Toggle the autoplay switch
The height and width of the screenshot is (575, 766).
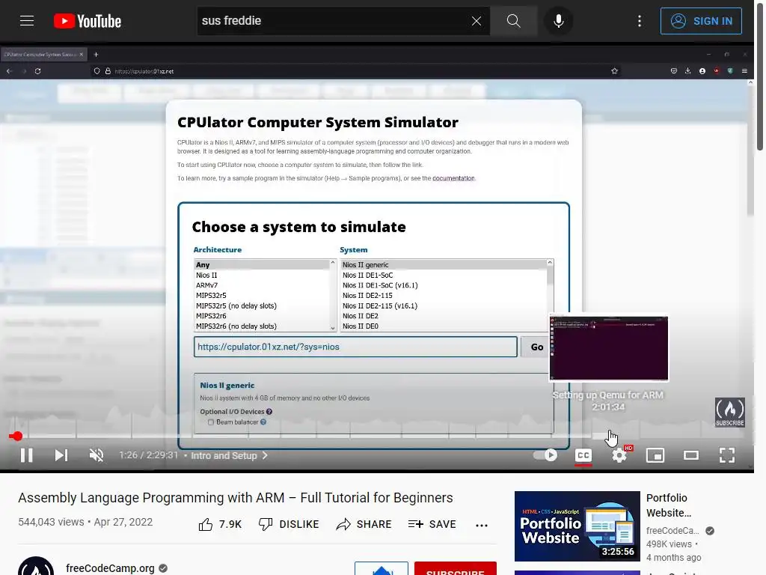(545, 455)
